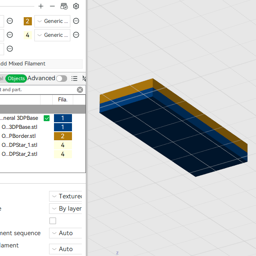Edit filament 4 preset via ellipsis icon

pyautogui.click(x=76, y=35)
